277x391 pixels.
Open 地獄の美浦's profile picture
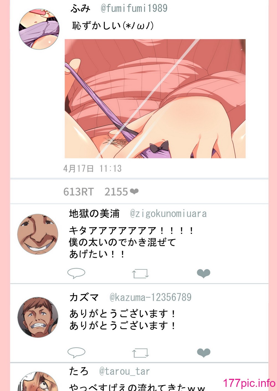coord(38,234)
